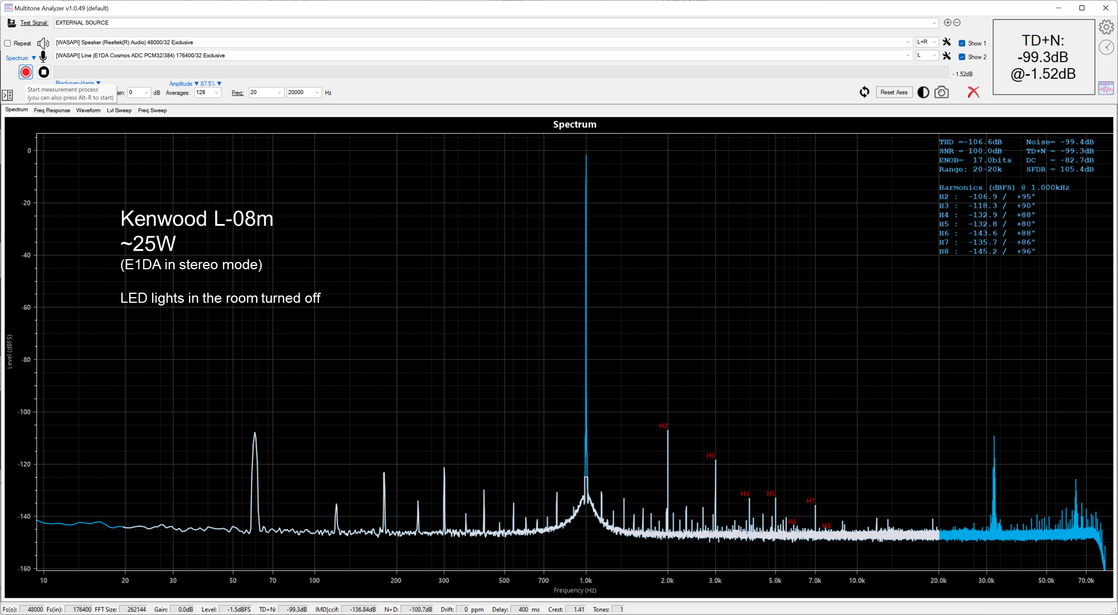Start measurement with the red record button
The image size is (1118, 615).
pyautogui.click(x=26, y=72)
